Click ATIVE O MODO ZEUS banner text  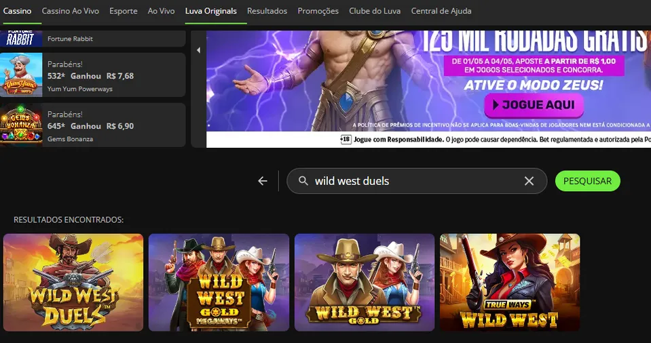click(x=534, y=85)
